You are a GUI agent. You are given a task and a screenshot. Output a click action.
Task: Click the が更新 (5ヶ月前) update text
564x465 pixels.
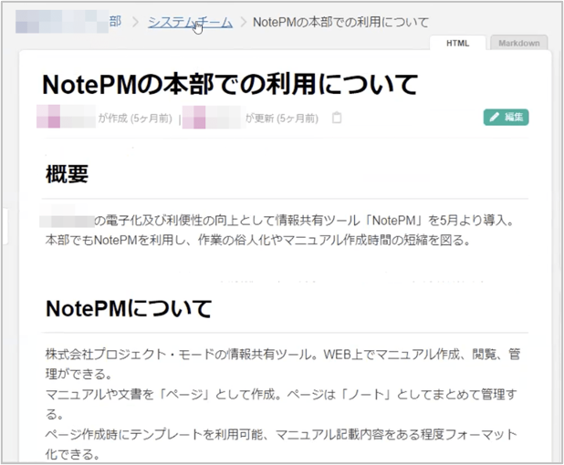point(282,119)
